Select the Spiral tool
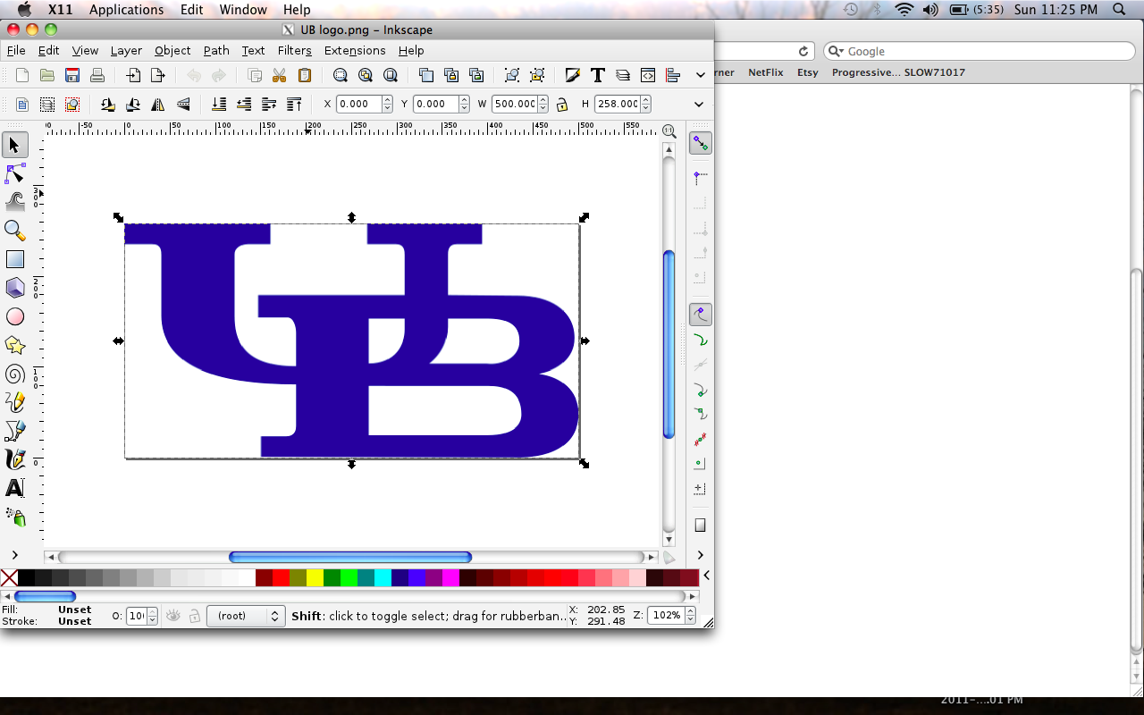 pos(14,374)
